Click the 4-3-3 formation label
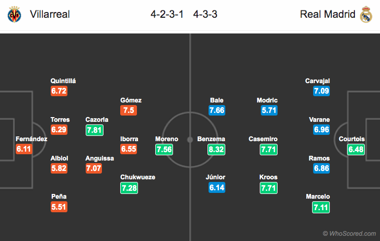This screenshot has height=241, width=380. (x=205, y=14)
